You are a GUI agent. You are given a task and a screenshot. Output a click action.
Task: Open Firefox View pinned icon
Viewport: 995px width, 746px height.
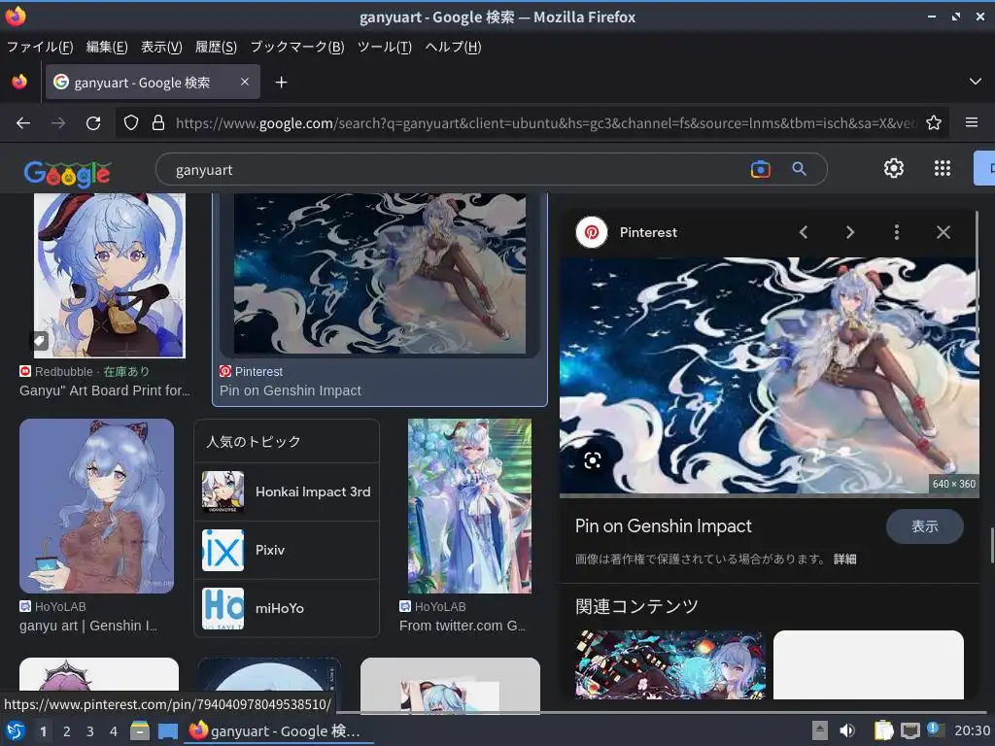coord(19,82)
